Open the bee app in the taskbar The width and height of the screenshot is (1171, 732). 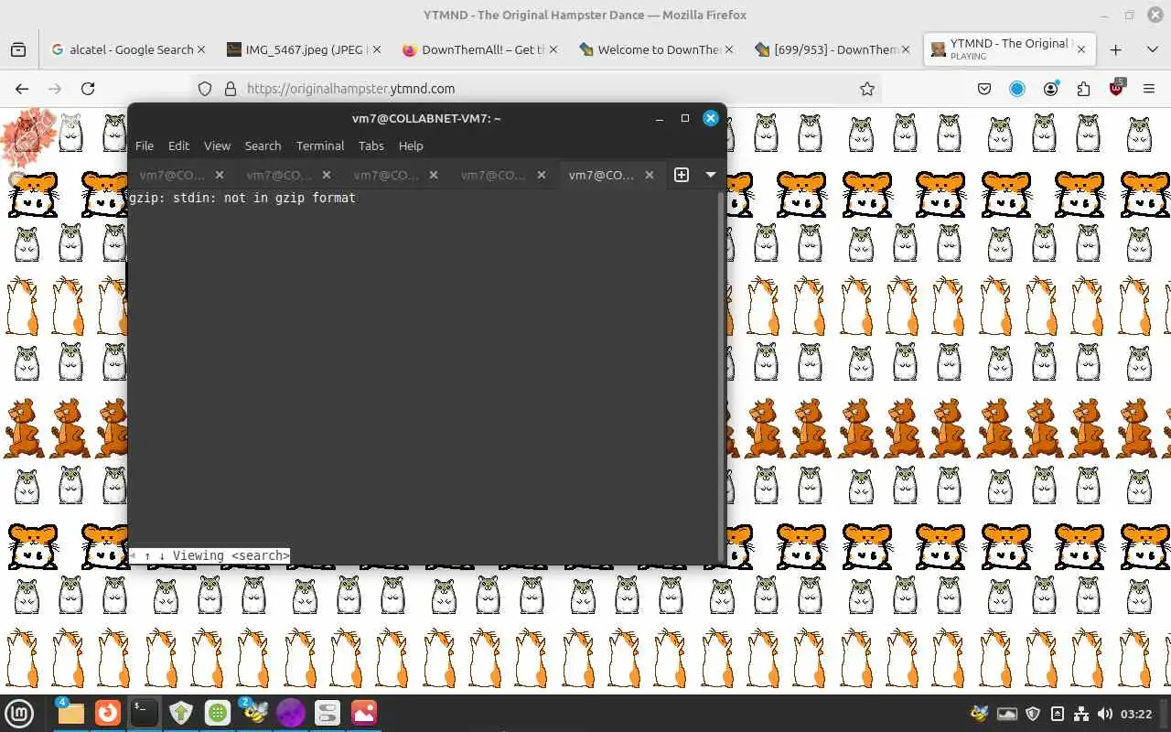pyautogui.click(x=253, y=712)
